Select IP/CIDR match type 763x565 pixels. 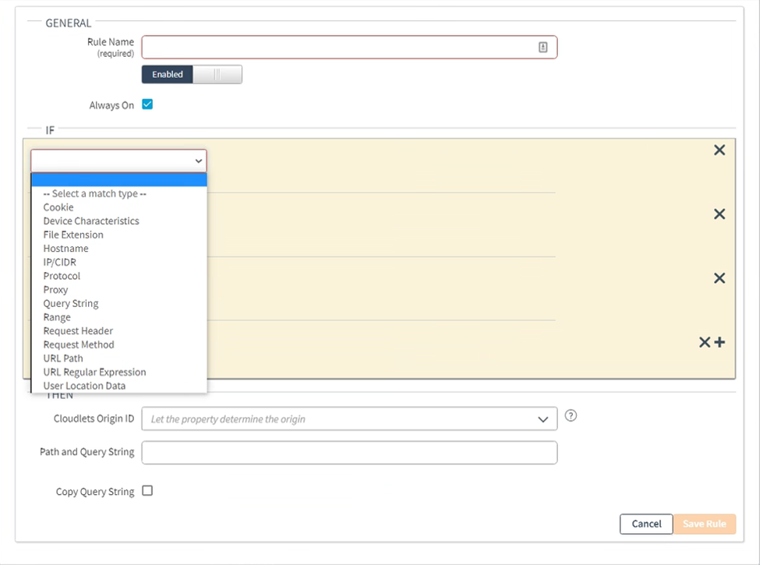[x=119, y=263]
